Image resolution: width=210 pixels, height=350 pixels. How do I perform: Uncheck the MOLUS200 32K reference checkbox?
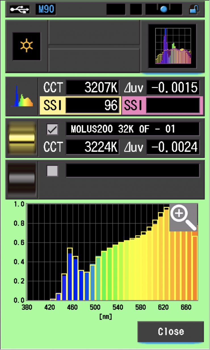click(52, 129)
